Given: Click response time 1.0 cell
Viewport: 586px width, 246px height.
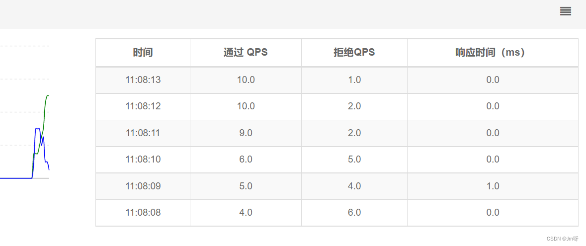Looking at the screenshot, I should pyautogui.click(x=492, y=186).
